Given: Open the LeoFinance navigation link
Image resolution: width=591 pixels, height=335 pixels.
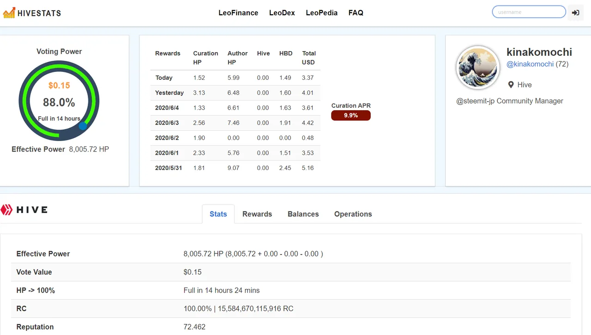Looking at the screenshot, I should click(x=238, y=13).
